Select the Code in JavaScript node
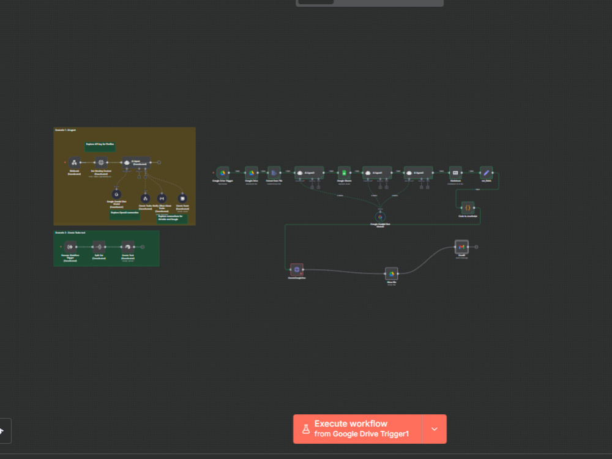 pyautogui.click(x=468, y=207)
